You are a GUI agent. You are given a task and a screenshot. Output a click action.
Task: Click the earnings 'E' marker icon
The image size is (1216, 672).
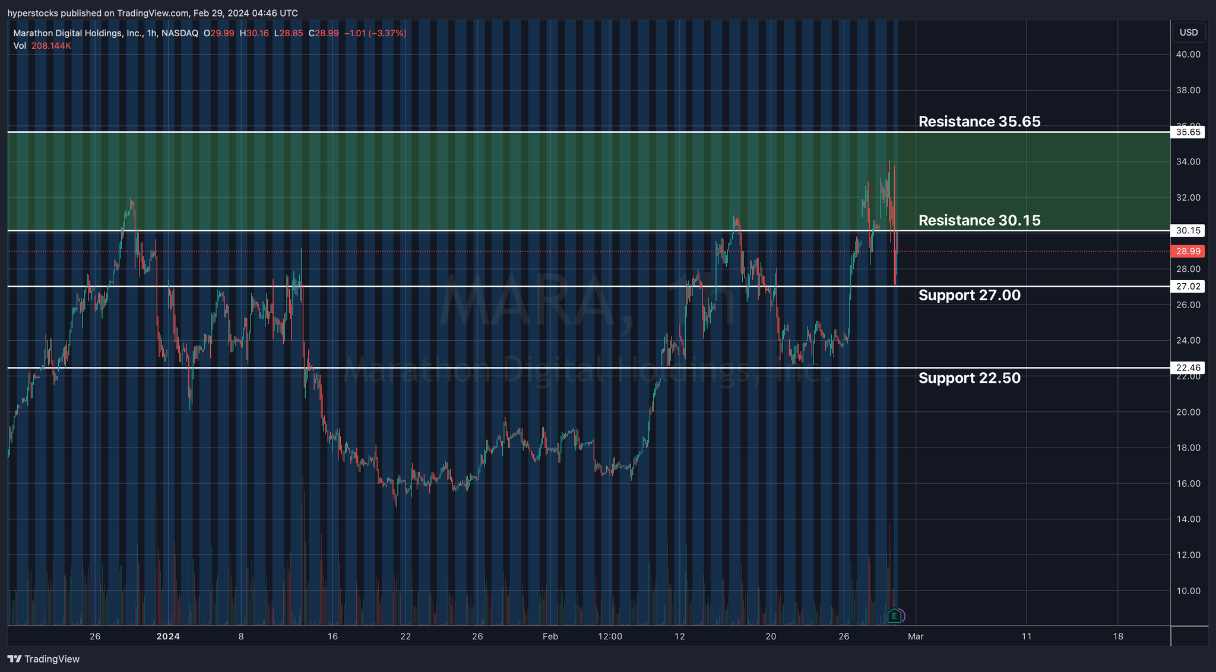tap(894, 616)
